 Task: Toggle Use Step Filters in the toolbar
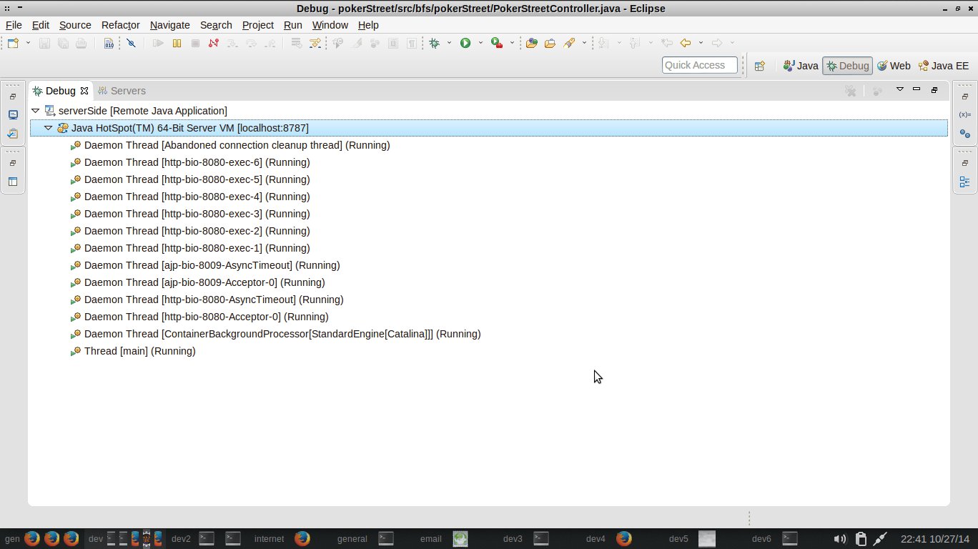(x=315, y=44)
